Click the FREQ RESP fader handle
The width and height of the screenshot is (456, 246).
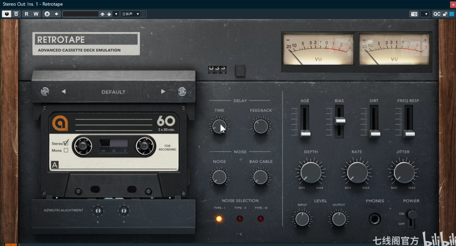click(x=410, y=134)
